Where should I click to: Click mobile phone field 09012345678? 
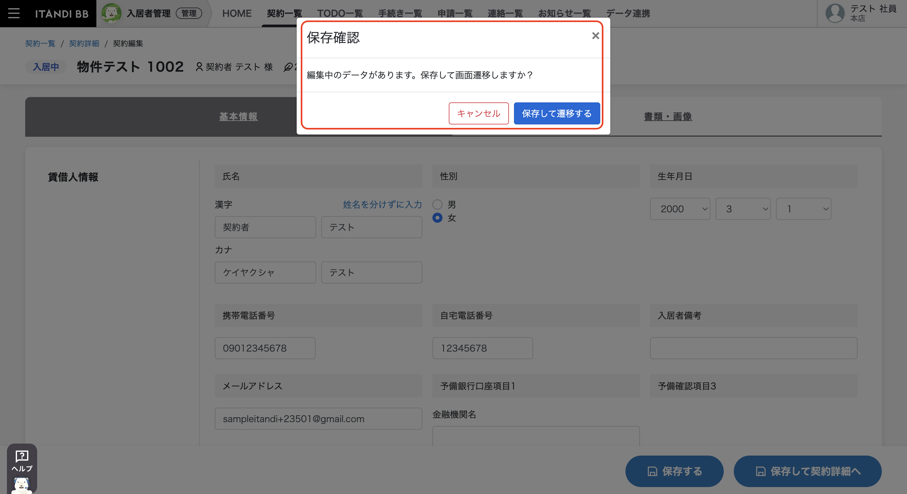coord(265,348)
